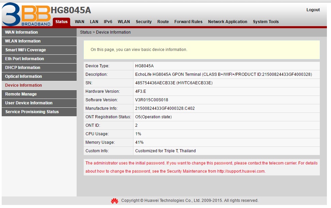The width and height of the screenshot is (331, 208).
Task: Click the HG8045A model title in header
Action: coord(71,10)
